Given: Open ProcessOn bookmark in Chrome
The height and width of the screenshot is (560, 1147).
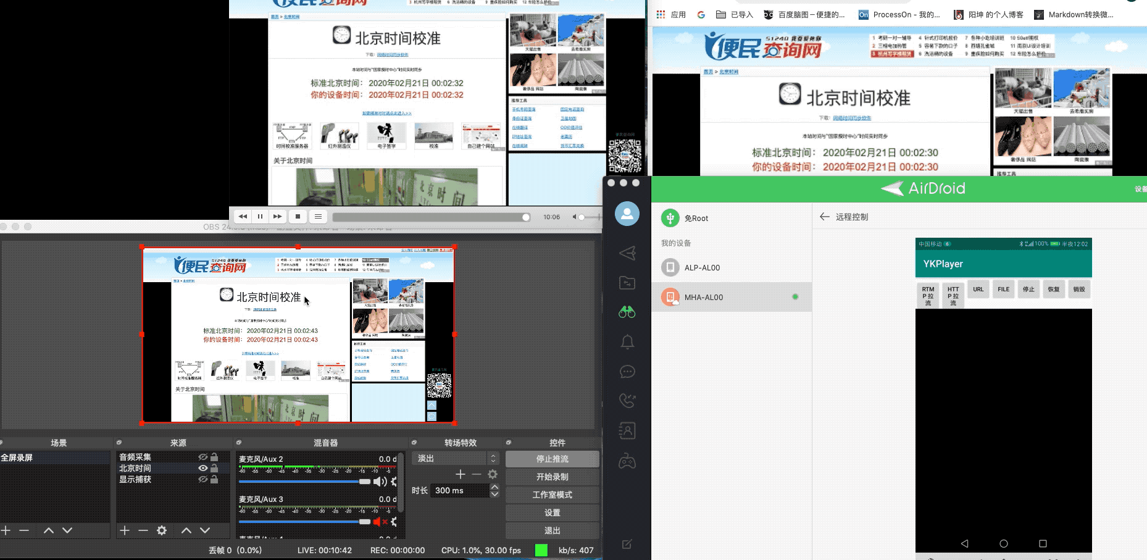Looking at the screenshot, I should click(x=899, y=14).
